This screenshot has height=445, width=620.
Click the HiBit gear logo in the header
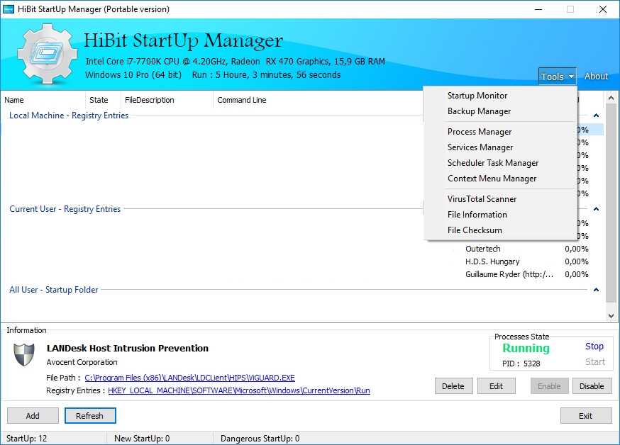[x=47, y=53]
